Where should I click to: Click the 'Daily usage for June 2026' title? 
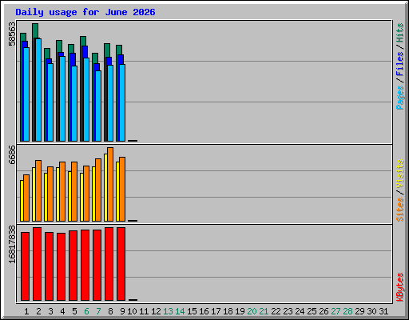click(x=85, y=13)
